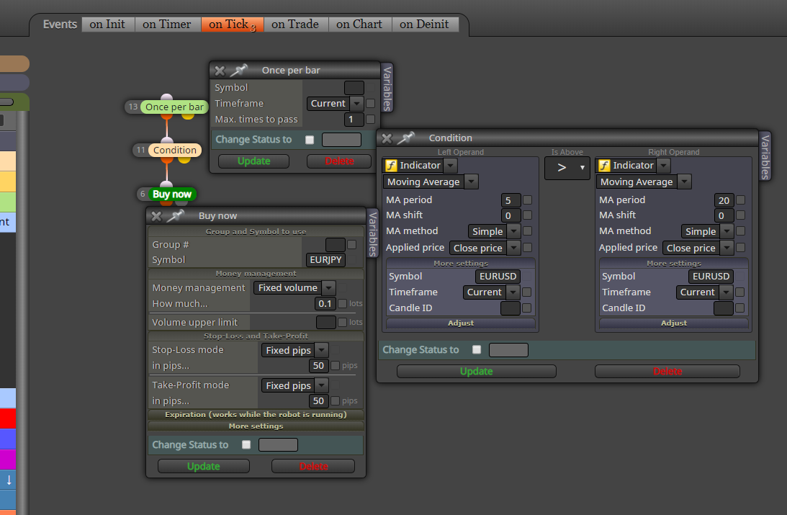Viewport: 787px width, 515px height.
Task: Click yellow output dot of Once per bar block
Action: point(188,117)
